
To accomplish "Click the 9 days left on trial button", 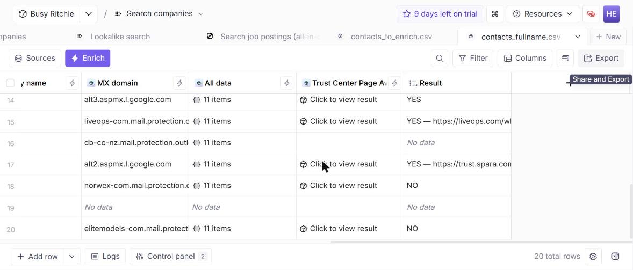I will click(x=440, y=14).
